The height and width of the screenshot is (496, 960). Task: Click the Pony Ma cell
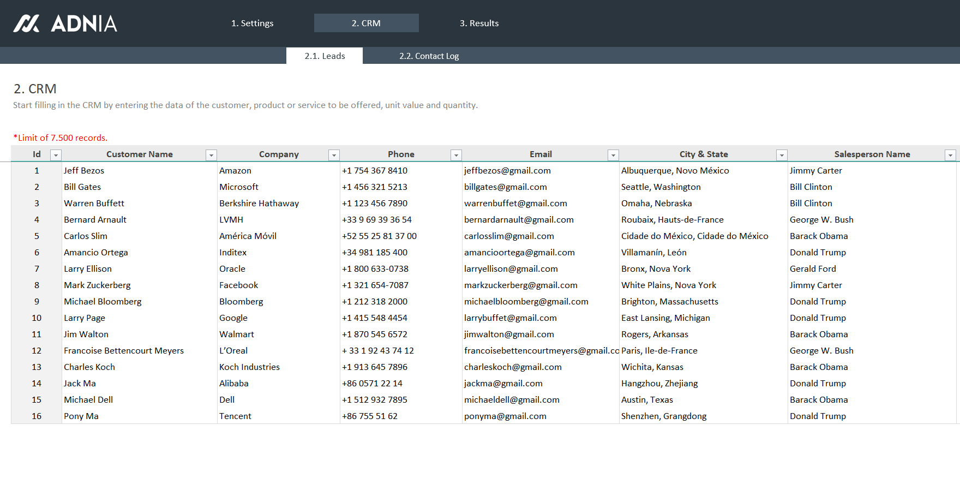[x=140, y=416]
